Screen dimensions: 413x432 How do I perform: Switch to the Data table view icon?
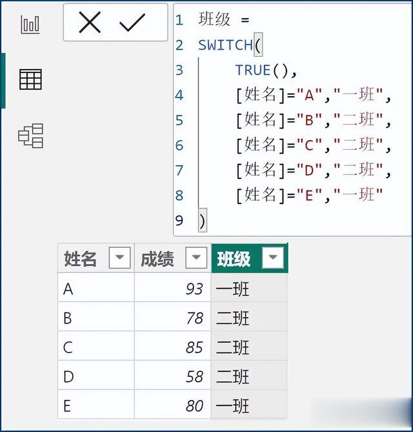[x=30, y=79]
